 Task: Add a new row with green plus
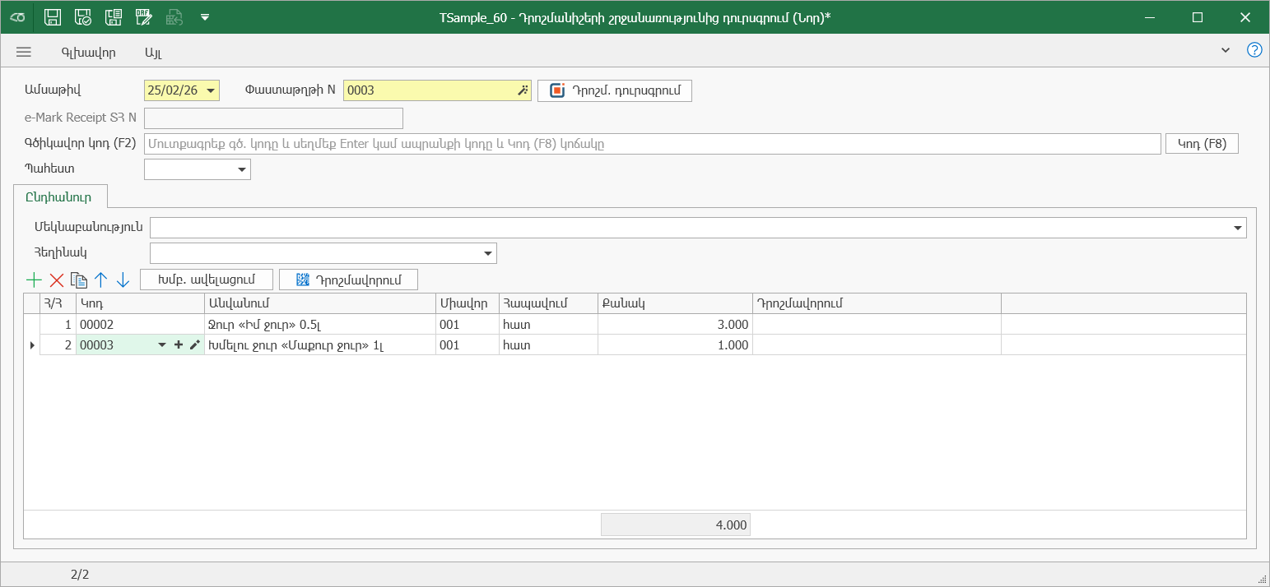[x=35, y=280]
